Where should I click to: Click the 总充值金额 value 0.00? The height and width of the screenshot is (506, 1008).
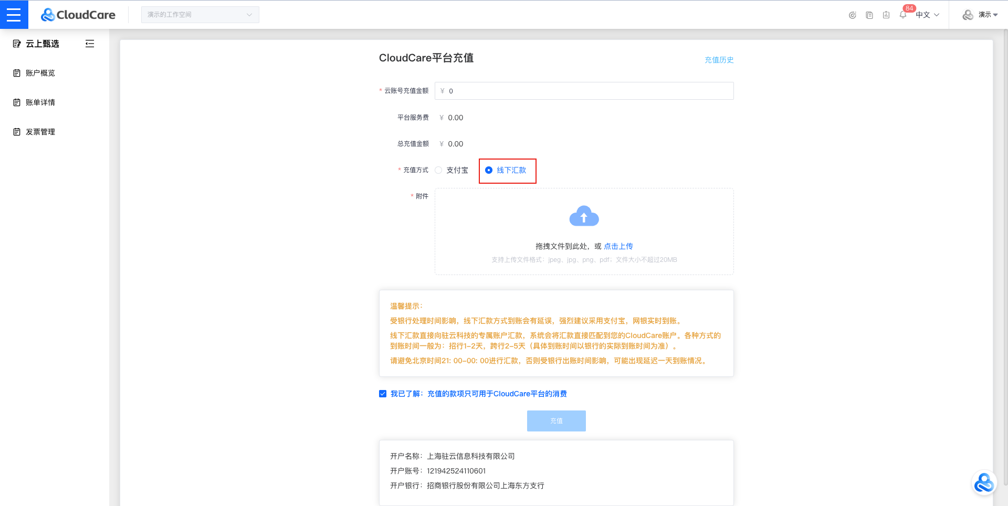coord(455,144)
